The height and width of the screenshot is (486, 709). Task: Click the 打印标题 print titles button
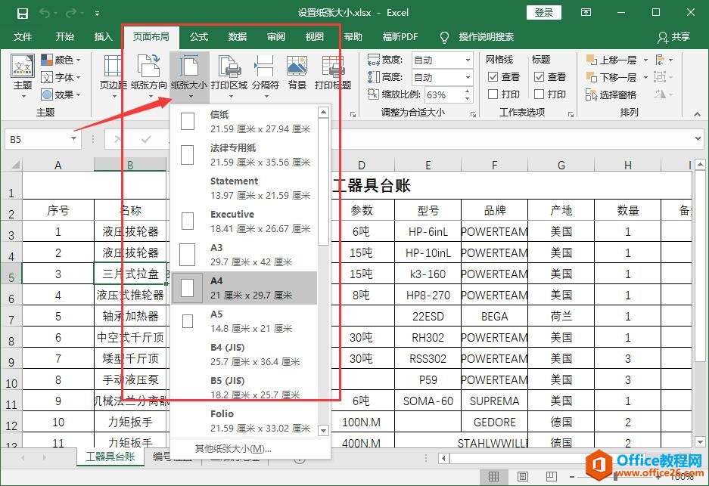(333, 73)
